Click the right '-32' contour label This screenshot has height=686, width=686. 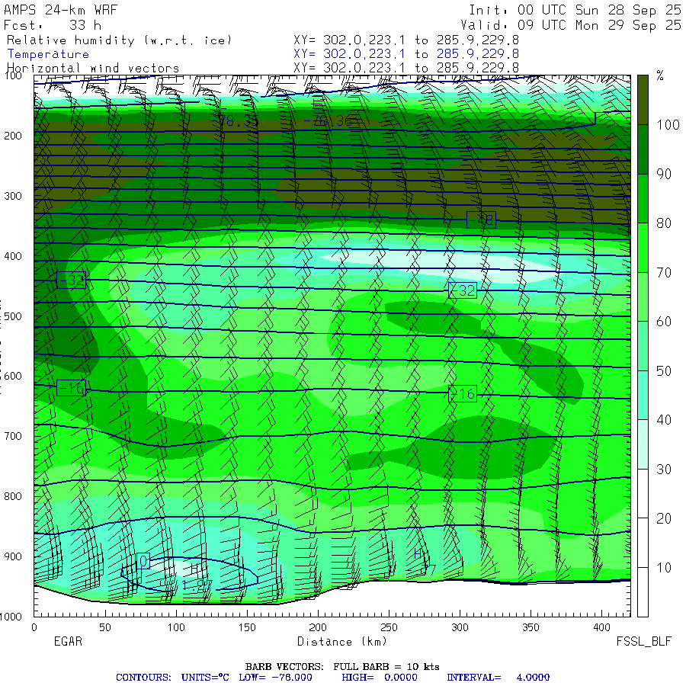tap(463, 290)
